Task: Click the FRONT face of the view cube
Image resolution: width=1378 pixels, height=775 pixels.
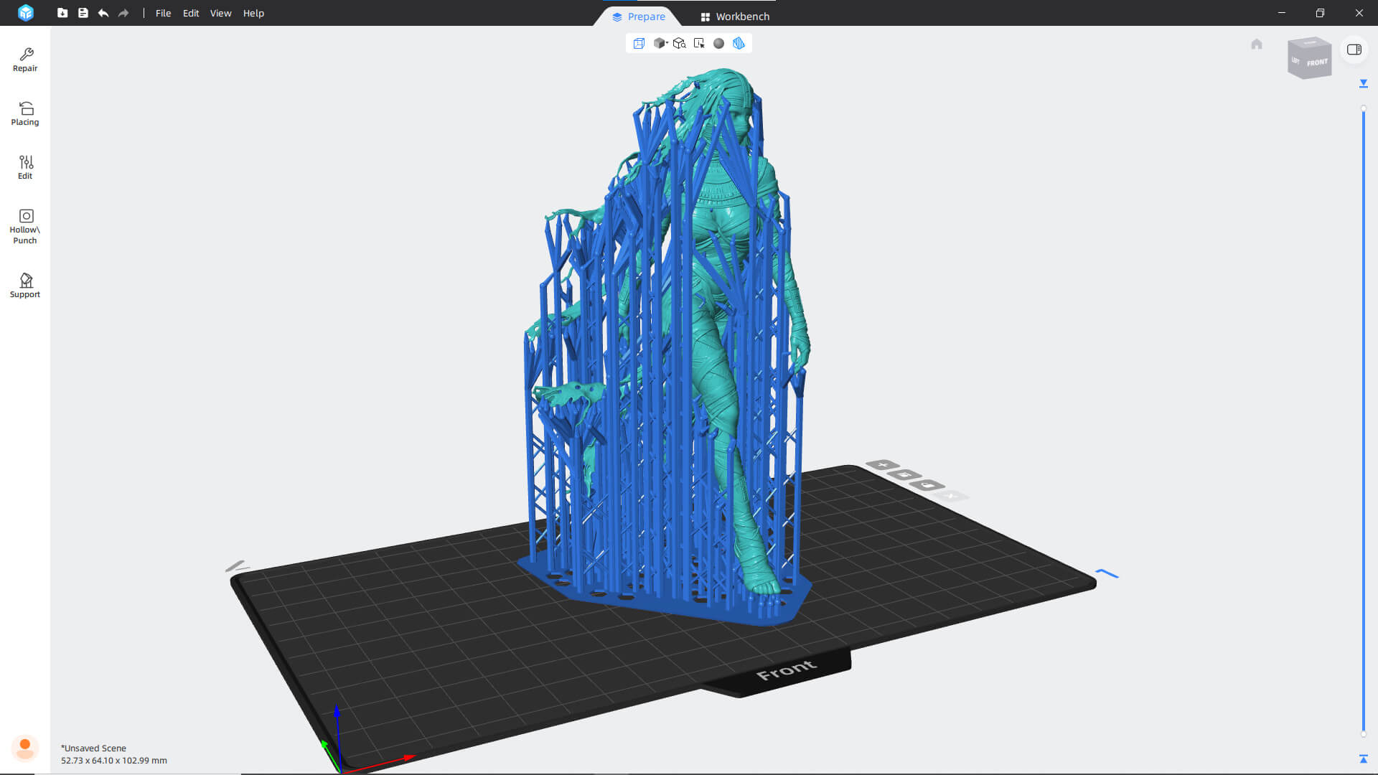Action: point(1317,62)
